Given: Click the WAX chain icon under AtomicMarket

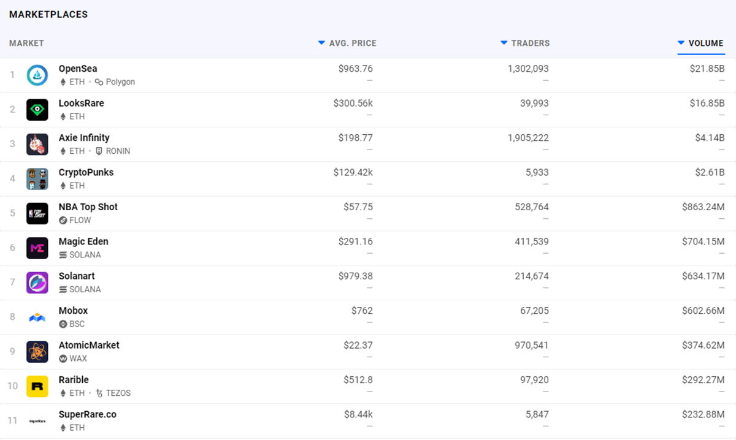Looking at the screenshot, I should click(63, 358).
